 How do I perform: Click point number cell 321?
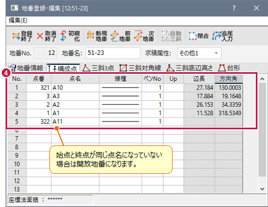click(39, 88)
